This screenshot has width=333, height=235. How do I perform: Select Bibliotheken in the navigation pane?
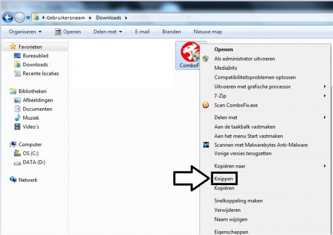click(x=32, y=91)
